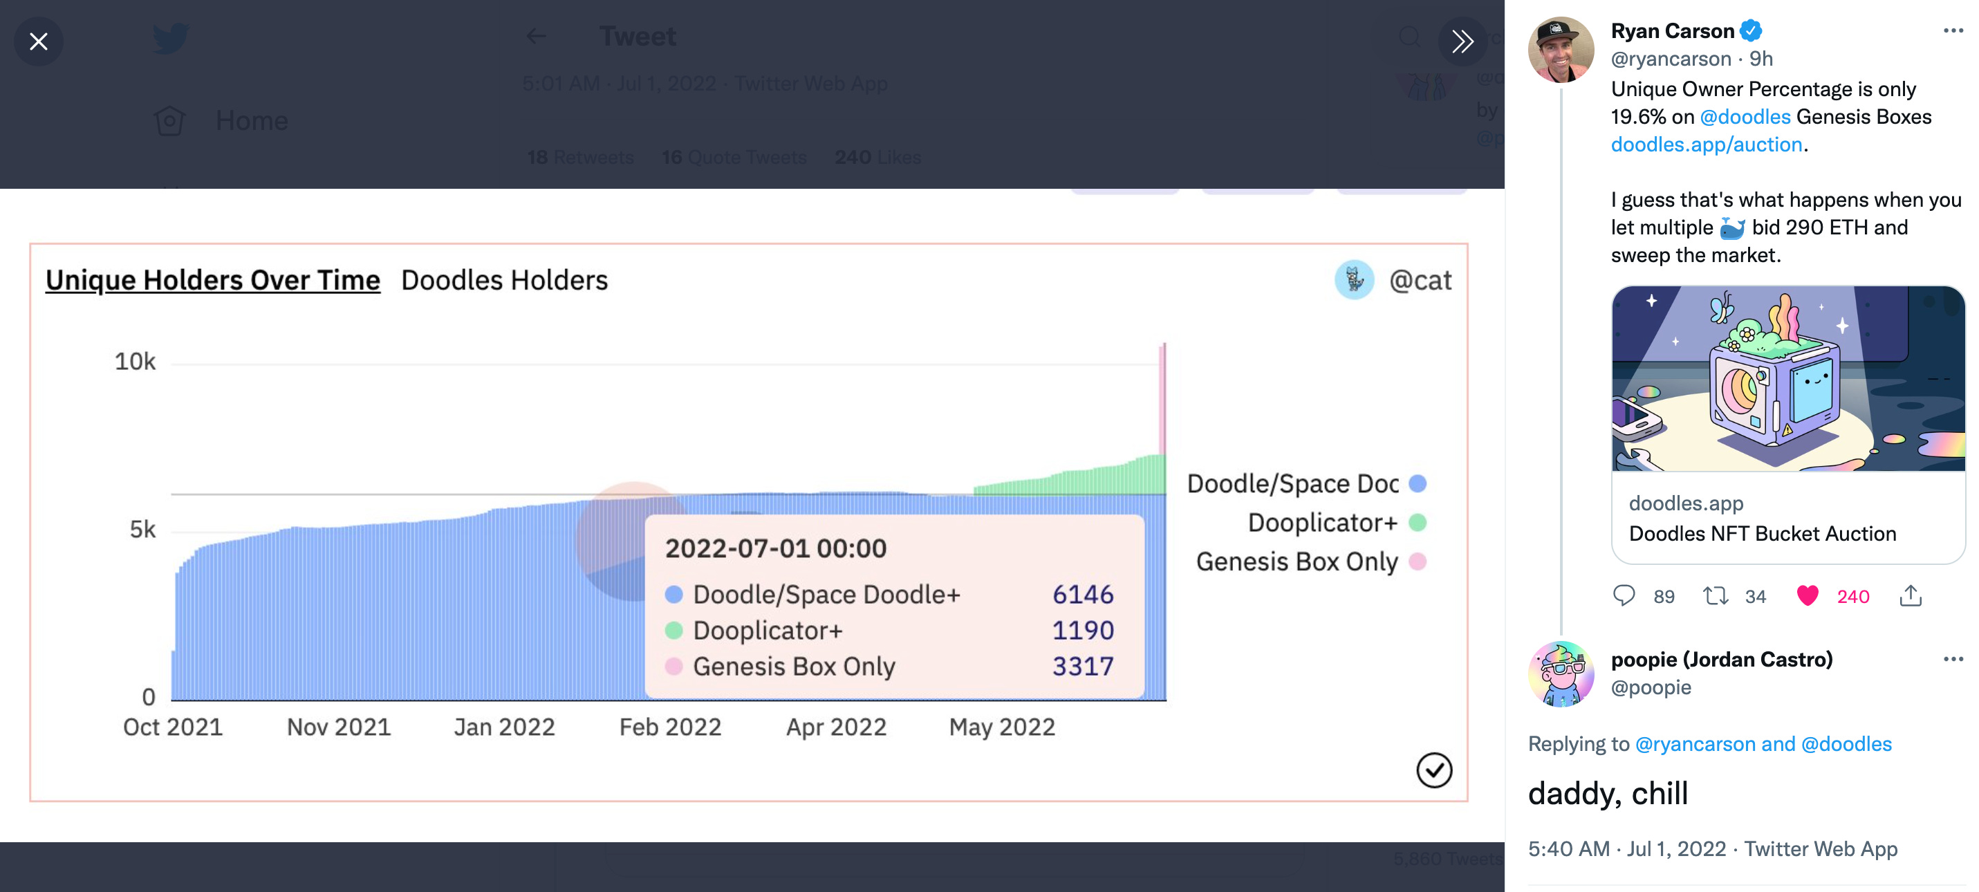1979x892 pixels.
Task: Close the image viewer overlay
Action: (39, 41)
